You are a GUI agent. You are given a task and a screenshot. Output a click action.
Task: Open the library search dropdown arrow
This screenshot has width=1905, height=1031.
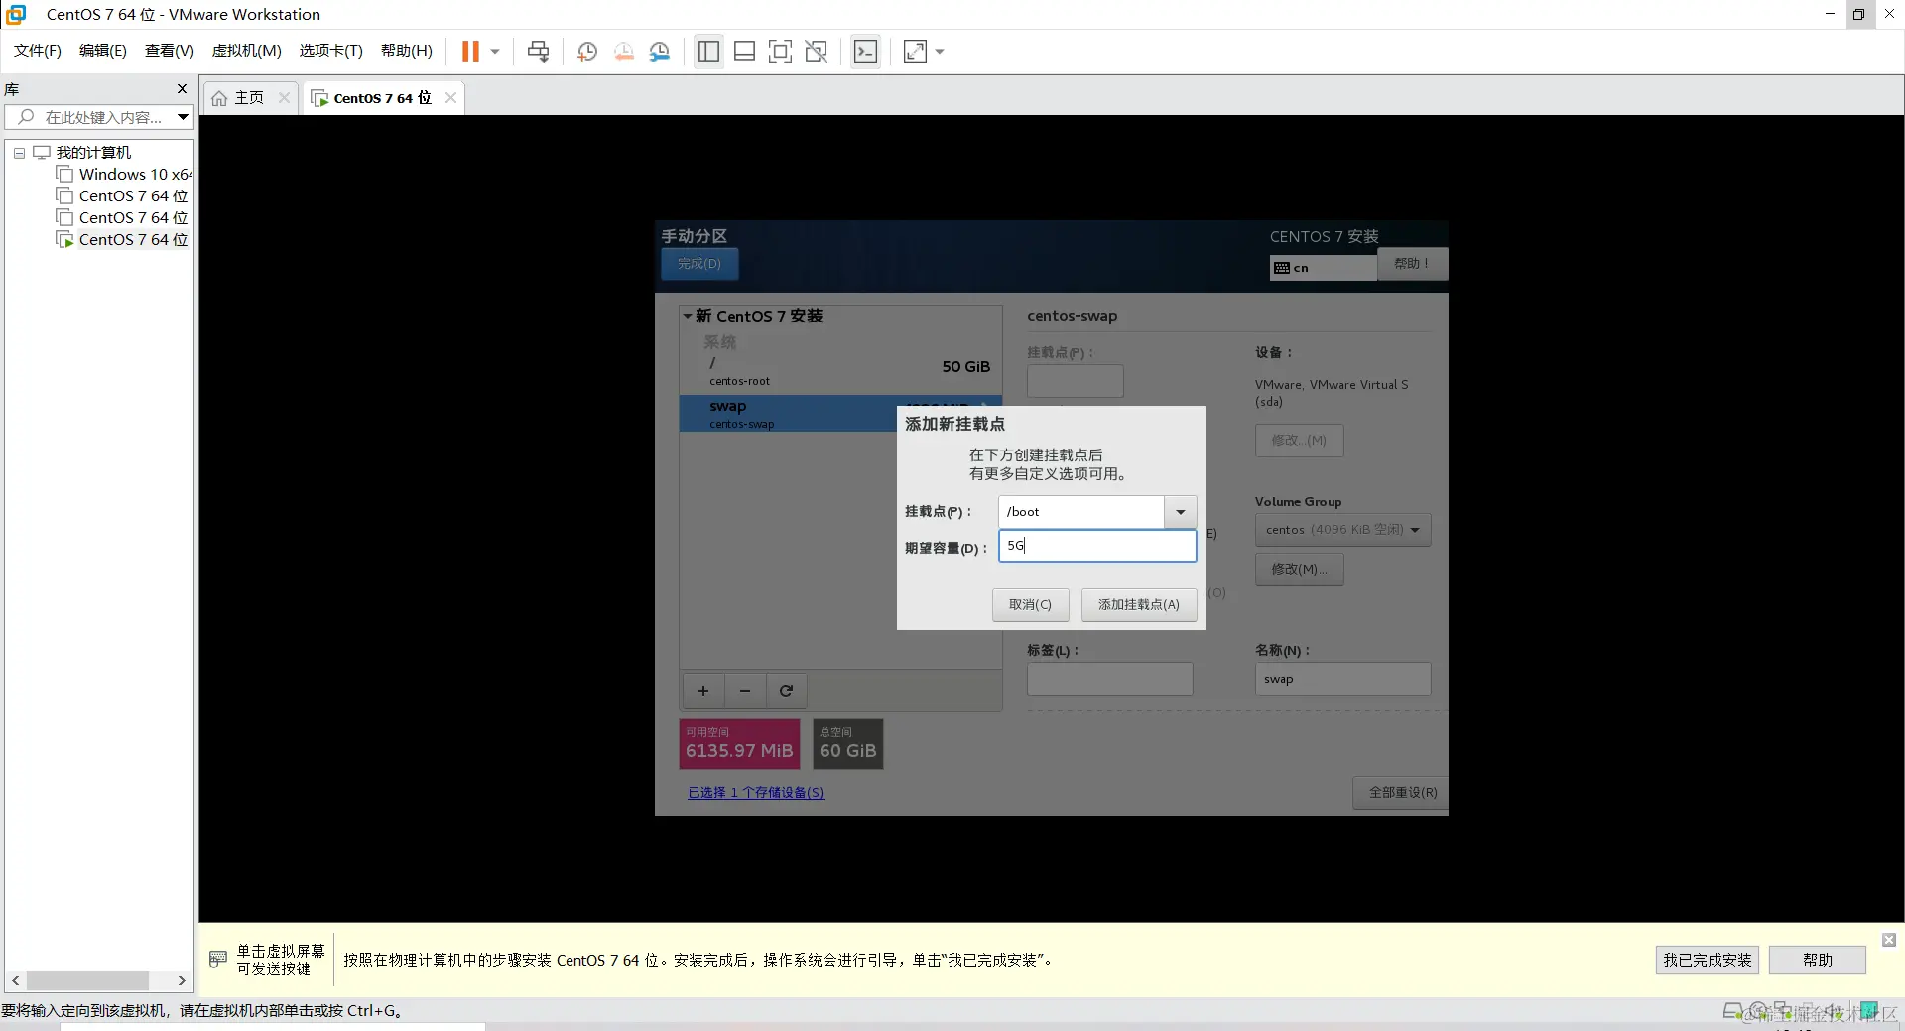coord(184,117)
